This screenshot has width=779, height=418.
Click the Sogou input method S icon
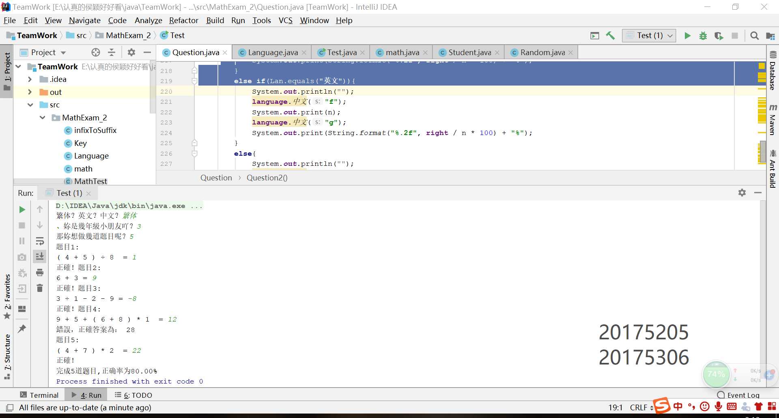coord(661,406)
